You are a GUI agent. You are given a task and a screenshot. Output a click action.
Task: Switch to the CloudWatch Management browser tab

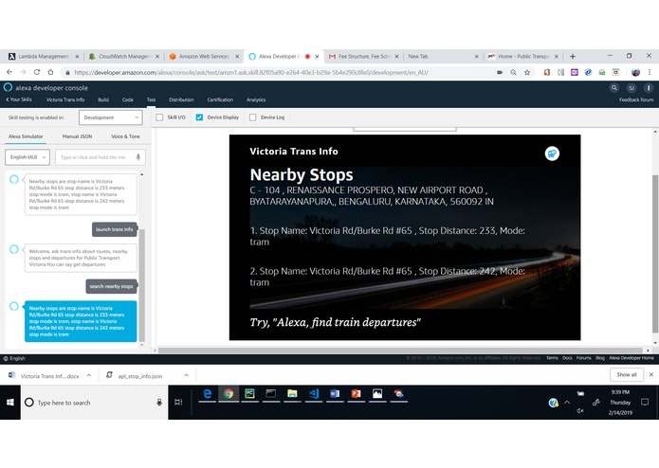[x=123, y=56]
